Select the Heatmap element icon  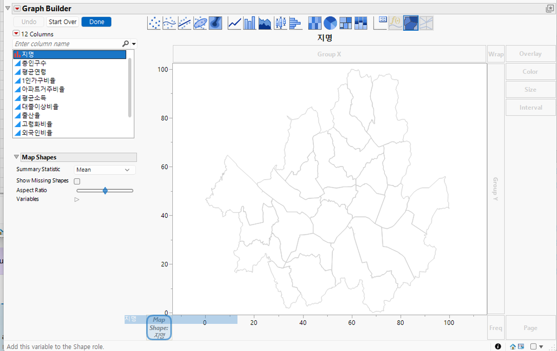pyautogui.click(x=314, y=23)
